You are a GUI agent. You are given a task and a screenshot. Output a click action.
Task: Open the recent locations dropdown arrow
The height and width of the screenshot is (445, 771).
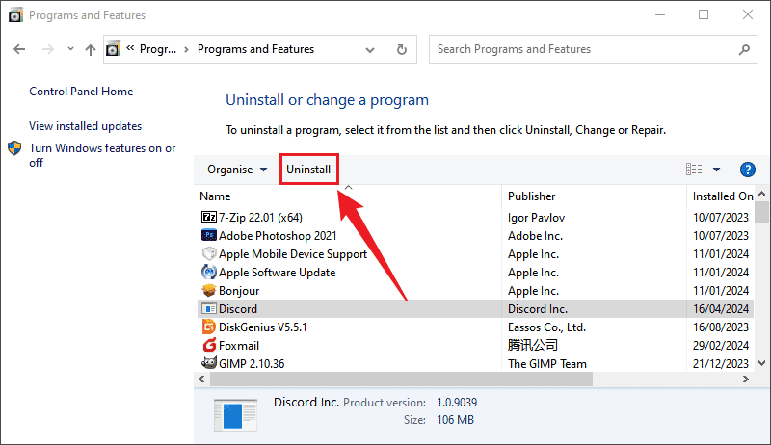pyautogui.click(x=70, y=48)
